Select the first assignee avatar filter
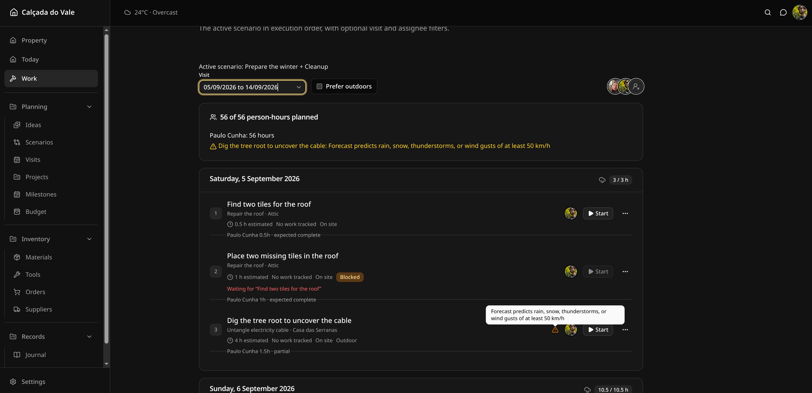Image resolution: width=812 pixels, height=393 pixels. (x=614, y=86)
